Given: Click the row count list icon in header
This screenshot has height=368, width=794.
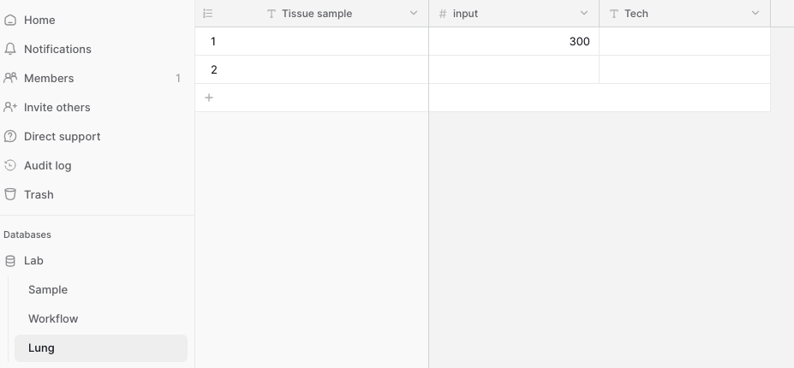Looking at the screenshot, I should 207,14.
